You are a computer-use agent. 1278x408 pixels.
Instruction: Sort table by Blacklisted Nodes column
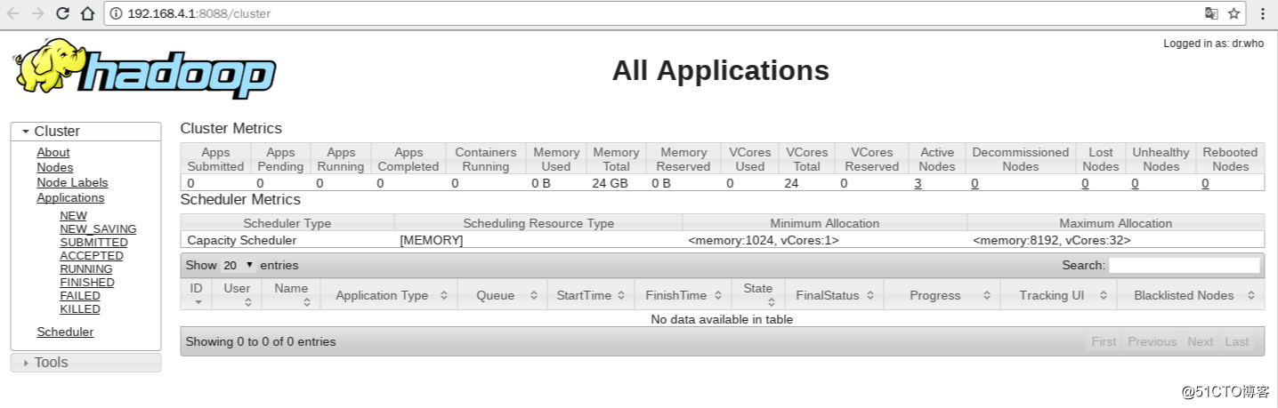pos(1190,295)
